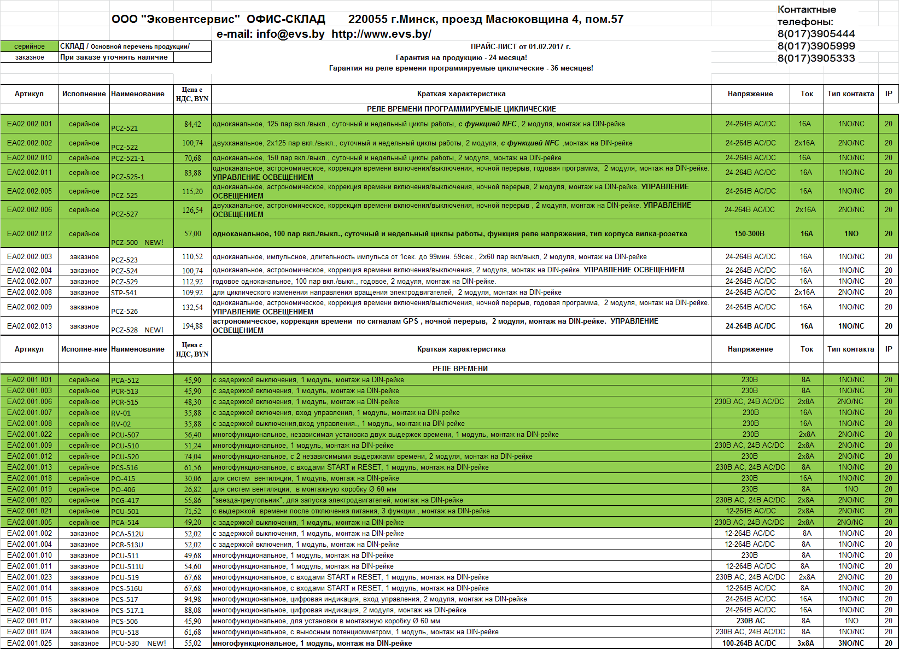The height and width of the screenshot is (649, 899).
Task: Select phone number 8(017)3905333
Action: tap(816, 58)
